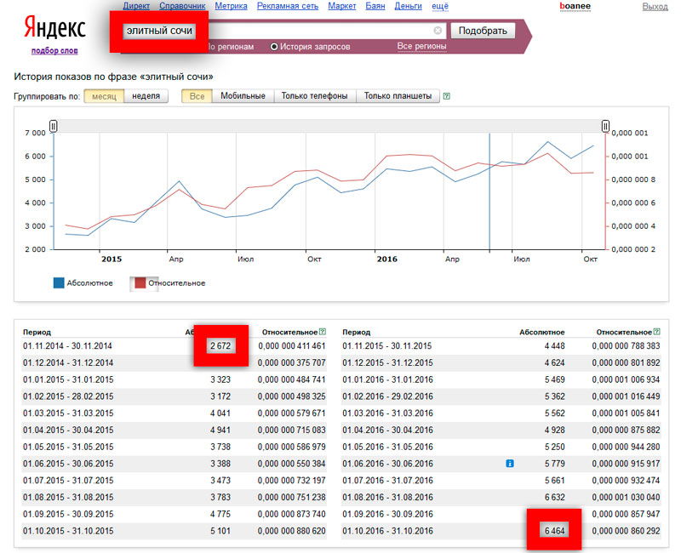Viewport: 681px width, 553px height.
Task: Group the history by неделя
Action: pyautogui.click(x=146, y=96)
